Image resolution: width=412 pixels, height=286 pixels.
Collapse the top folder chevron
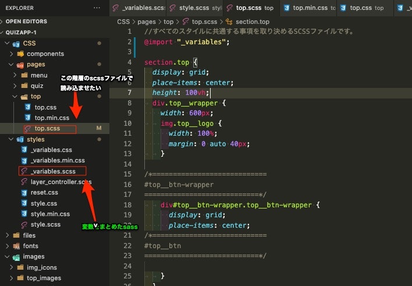pos(15,97)
